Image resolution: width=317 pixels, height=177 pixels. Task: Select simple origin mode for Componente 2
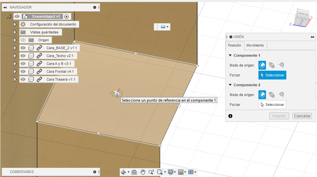(x=262, y=95)
